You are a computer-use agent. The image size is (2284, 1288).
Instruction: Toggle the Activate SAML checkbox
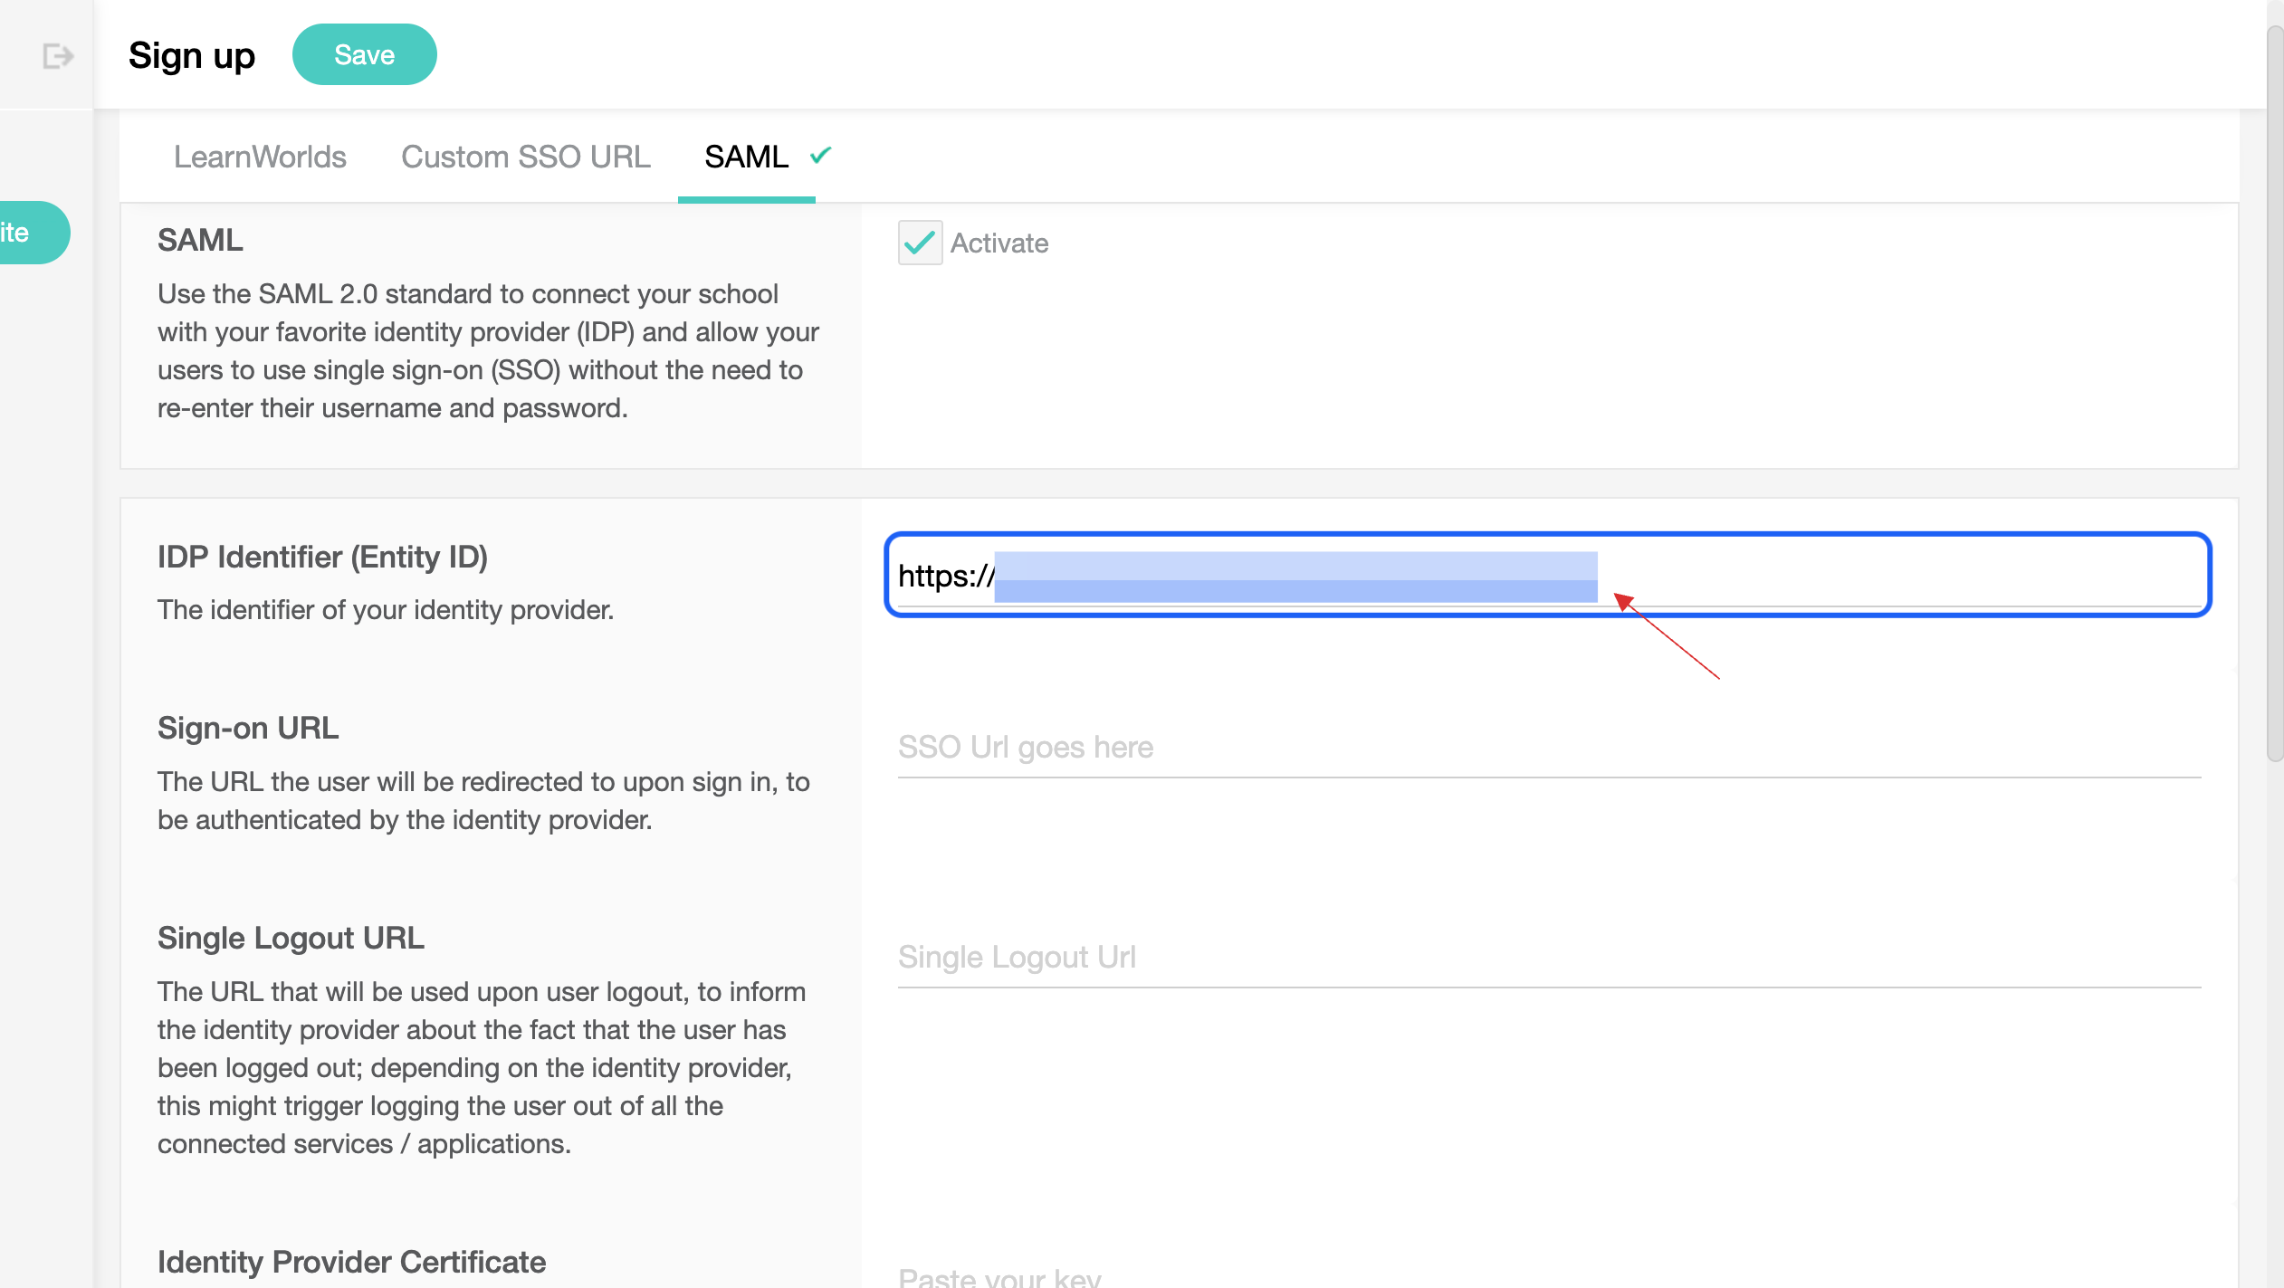pyautogui.click(x=920, y=243)
